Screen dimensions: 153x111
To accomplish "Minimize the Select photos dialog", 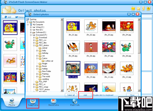I will pyautogui.click(x=129, y=14).
